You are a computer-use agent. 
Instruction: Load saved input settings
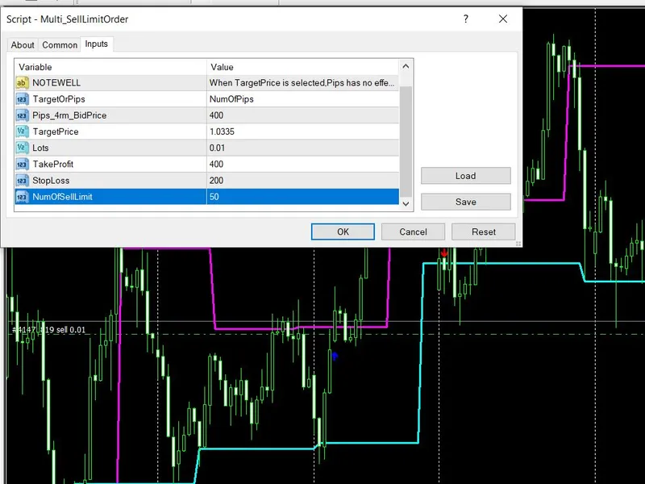click(x=466, y=176)
